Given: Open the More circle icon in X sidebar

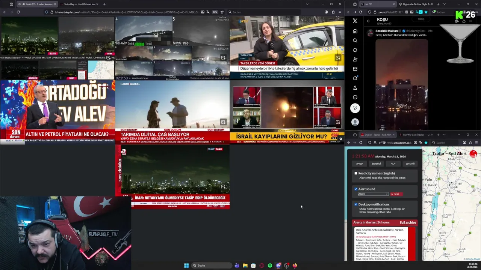Looking at the screenshot, I should 355,97.
